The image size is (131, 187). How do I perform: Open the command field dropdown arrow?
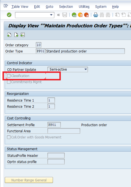tap(51, 15)
